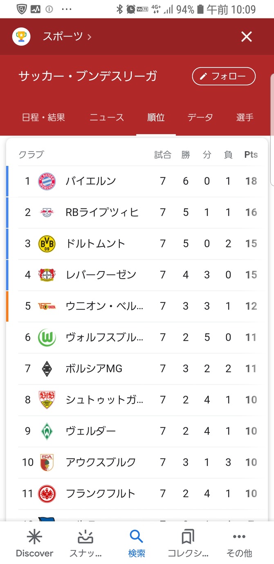The image size is (274, 564).
Task: Expand the スポーツ breadcrumb chevron
Action: tap(90, 37)
